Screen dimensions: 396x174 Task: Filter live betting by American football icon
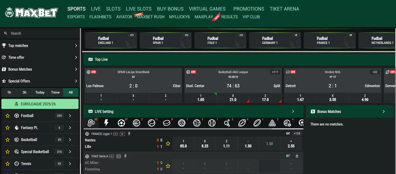coord(242,123)
